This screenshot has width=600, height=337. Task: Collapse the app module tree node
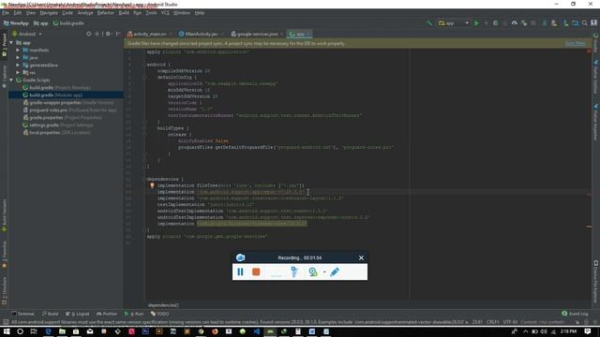11,43
